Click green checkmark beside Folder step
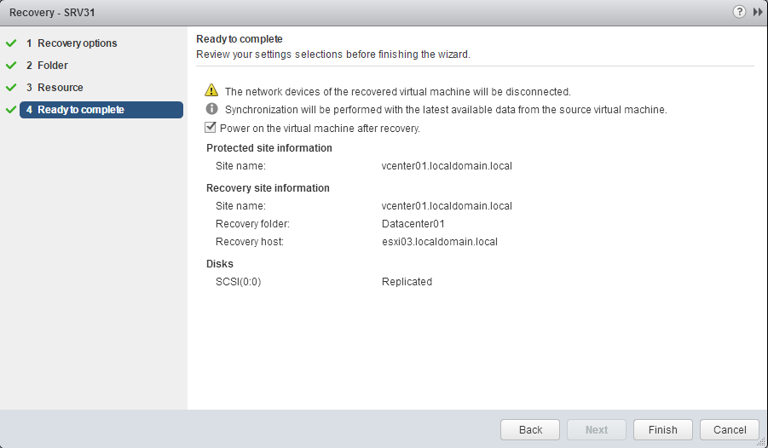Viewport: 768px width, 448px height. [11, 66]
